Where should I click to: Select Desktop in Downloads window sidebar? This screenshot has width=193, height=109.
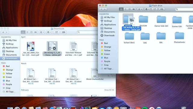(10, 51)
